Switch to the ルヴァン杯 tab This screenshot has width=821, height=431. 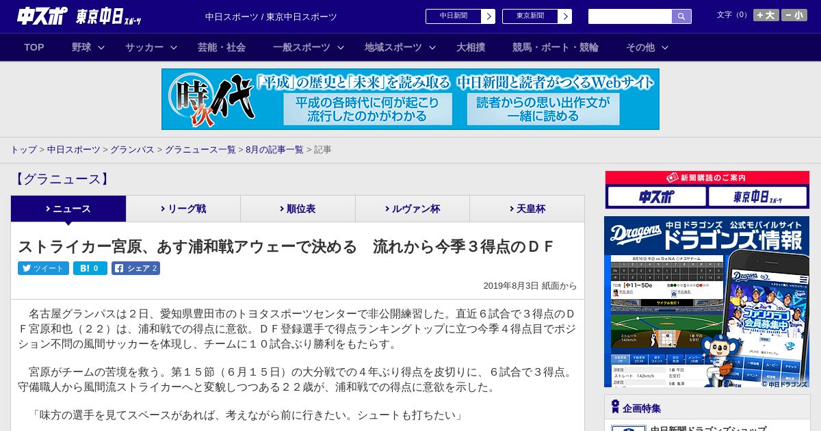point(413,209)
